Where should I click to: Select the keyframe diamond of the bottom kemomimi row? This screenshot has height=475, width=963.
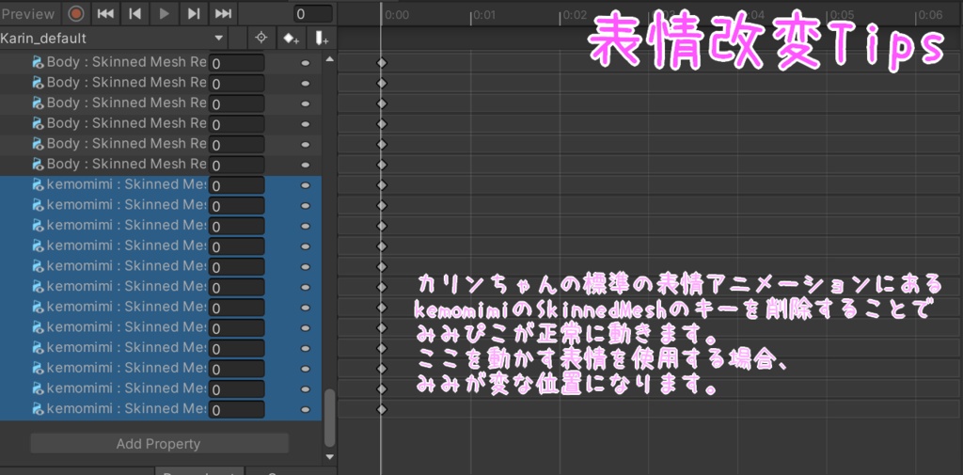382,409
